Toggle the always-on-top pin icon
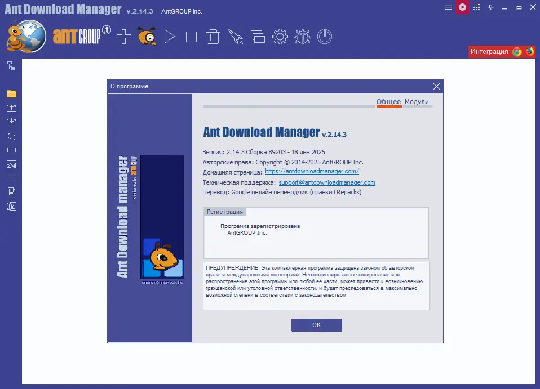This screenshot has width=540, height=389. click(x=491, y=7)
